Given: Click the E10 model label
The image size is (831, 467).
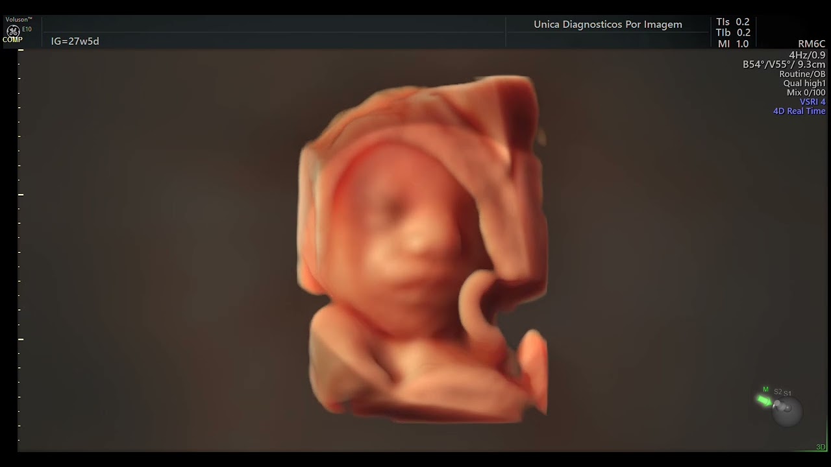Looking at the screenshot, I should tap(27, 29).
